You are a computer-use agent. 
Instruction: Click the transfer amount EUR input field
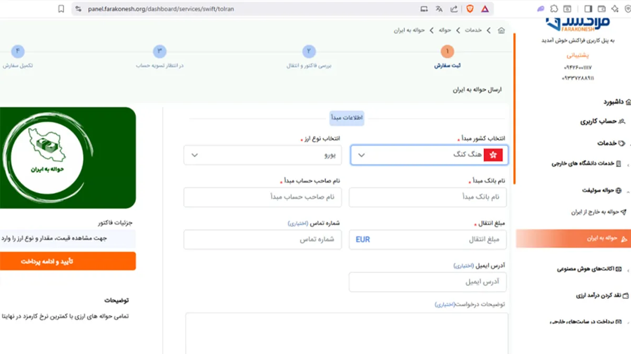click(428, 240)
